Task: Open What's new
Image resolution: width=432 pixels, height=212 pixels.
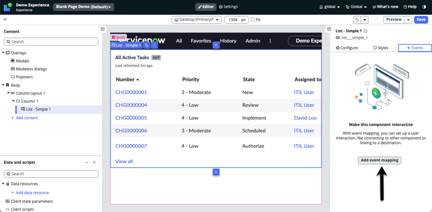Action: pos(386,7)
